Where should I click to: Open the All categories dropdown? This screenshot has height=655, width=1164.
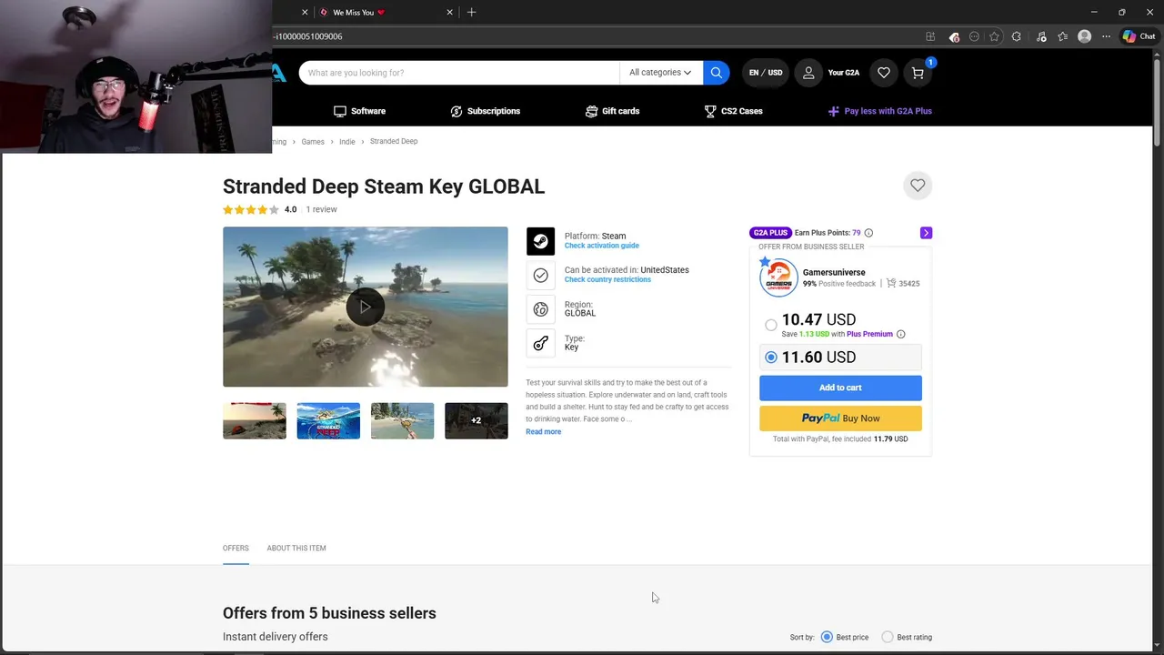[660, 73]
